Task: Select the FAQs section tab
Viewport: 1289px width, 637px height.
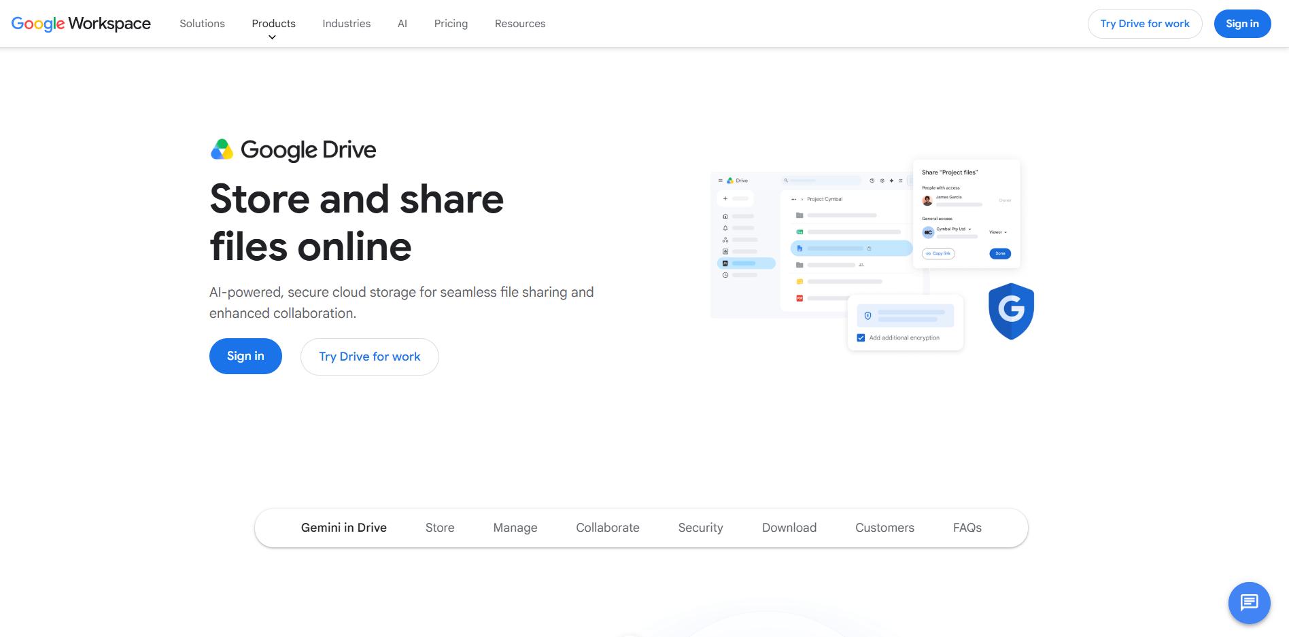Action: [x=967, y=528]
